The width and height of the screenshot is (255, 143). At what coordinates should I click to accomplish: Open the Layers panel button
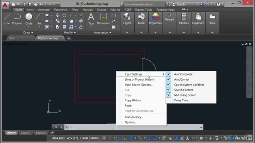pos(127,19)
